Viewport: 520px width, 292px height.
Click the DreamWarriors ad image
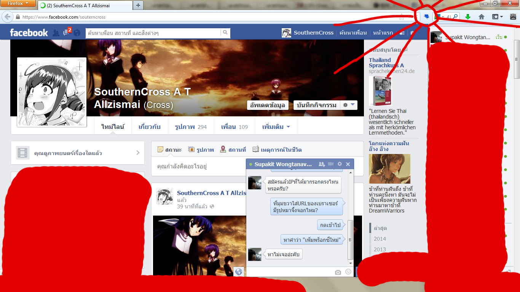point(389,169)
